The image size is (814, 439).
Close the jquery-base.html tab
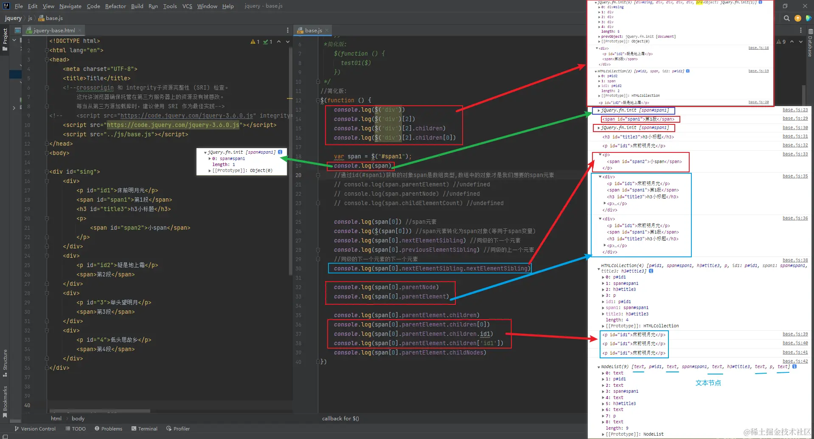tap(80, 30)
